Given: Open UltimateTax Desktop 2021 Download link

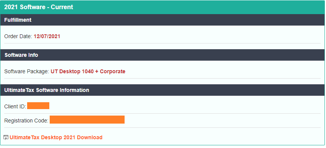Looking at the screenshot, I should (x=56, y=137).
